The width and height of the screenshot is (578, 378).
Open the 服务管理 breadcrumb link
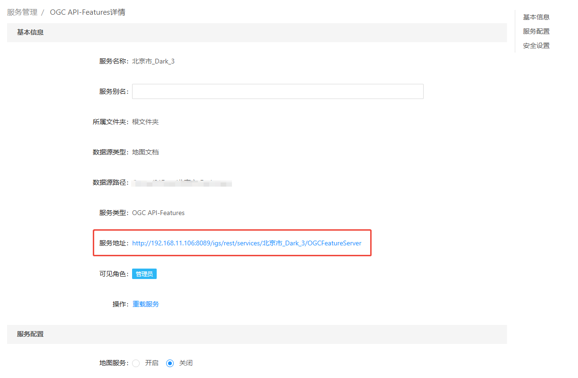tap(22, 12)
